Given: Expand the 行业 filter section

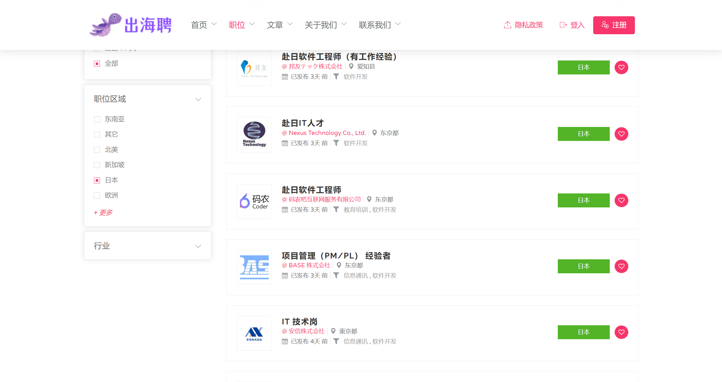Looking at the screenshot, I should click(198, 246).
